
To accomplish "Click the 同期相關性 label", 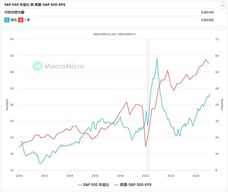I will (12, 13).
